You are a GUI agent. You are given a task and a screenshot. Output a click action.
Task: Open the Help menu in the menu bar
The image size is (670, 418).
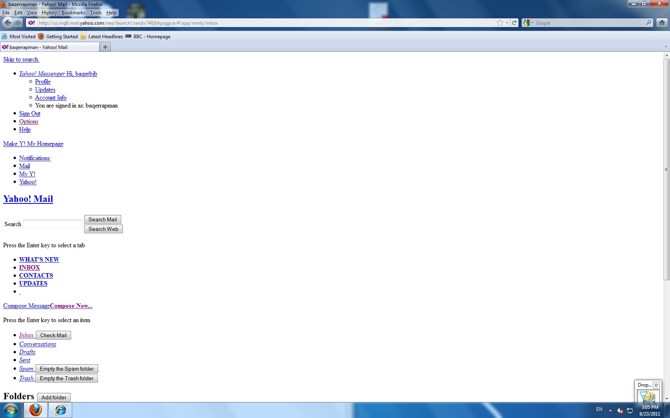click(111, 12)
